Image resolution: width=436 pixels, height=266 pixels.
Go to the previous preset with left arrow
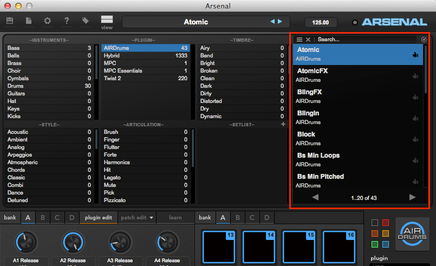point(272,22)
